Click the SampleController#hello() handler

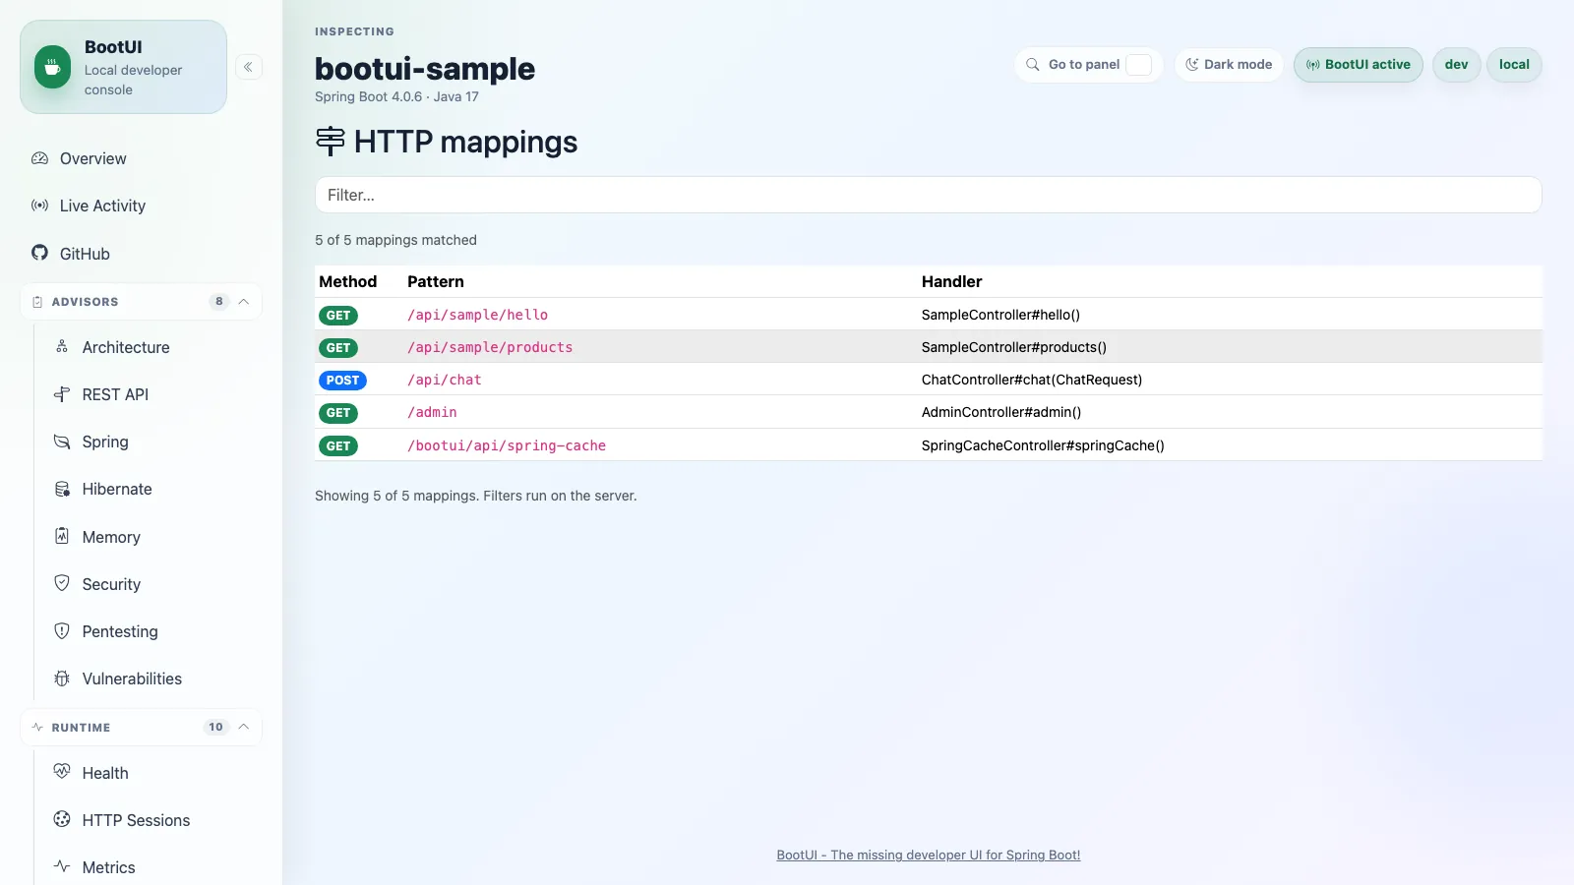coord(1000,315)
